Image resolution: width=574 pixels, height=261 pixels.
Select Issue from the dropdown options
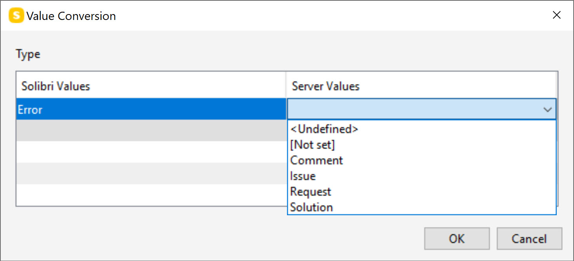421,176
